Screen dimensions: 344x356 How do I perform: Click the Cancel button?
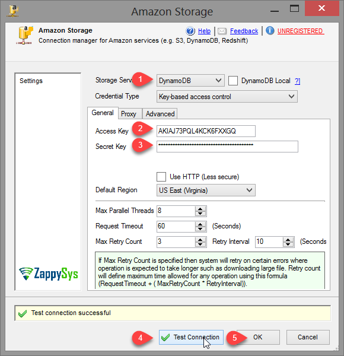308,337
